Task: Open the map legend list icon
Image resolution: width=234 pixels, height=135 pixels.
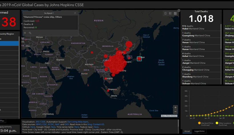Action: [x=170, y=13]
